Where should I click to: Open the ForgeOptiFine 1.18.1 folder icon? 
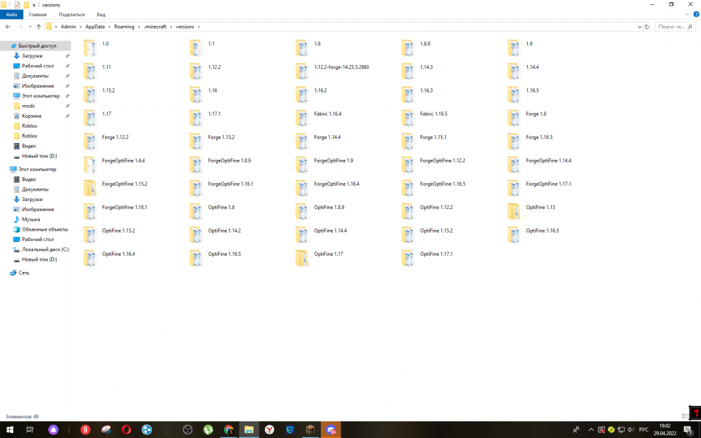coord(90,212)
